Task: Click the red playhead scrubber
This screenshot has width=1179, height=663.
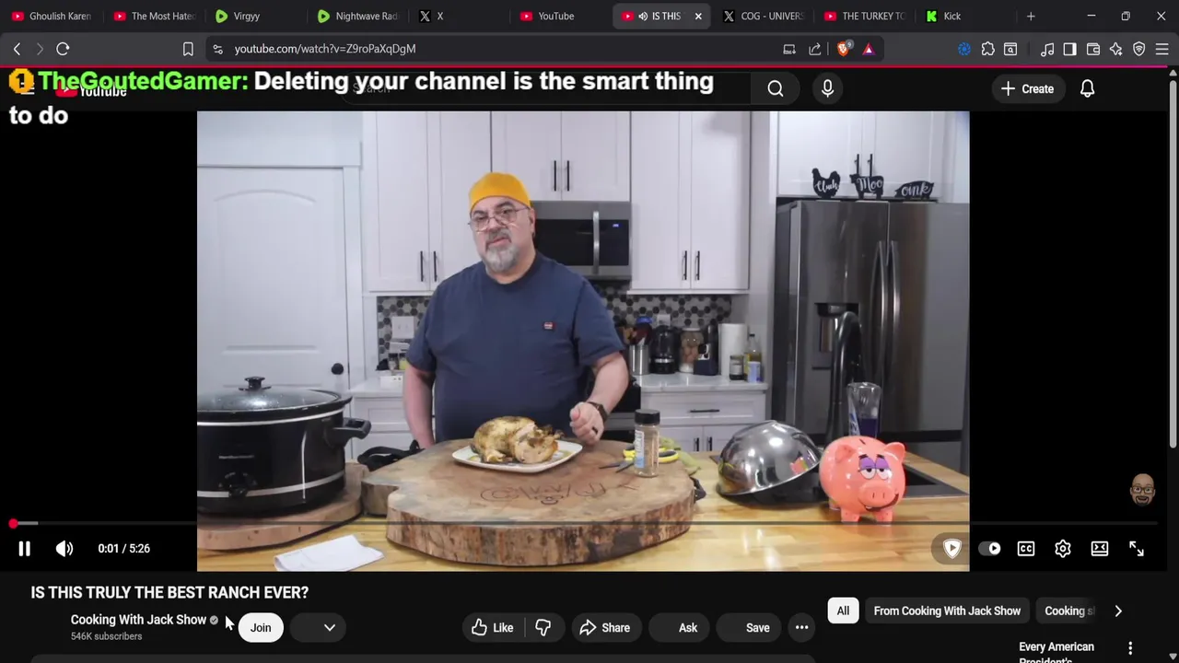Action: coord(13,523)
